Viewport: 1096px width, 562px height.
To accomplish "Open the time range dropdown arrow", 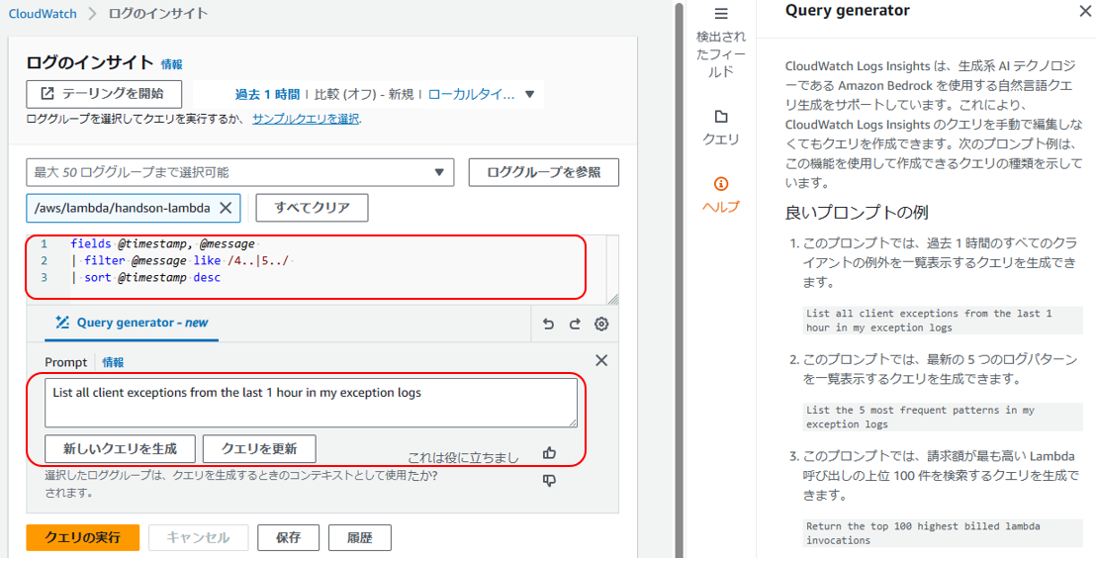I will coord(530,94).
